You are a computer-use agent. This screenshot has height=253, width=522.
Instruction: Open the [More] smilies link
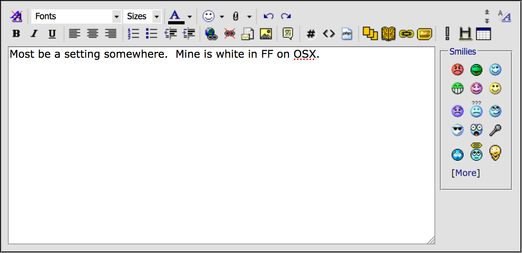(466, 173)
